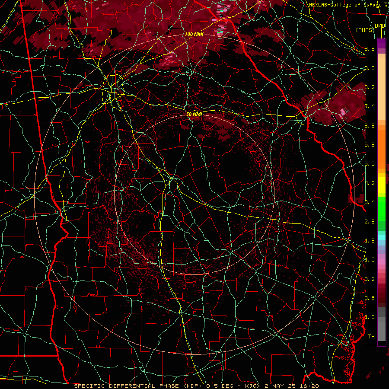Click the SPECIFIC DIFFERENTIAL PHASE caption text

pos(126,386)
